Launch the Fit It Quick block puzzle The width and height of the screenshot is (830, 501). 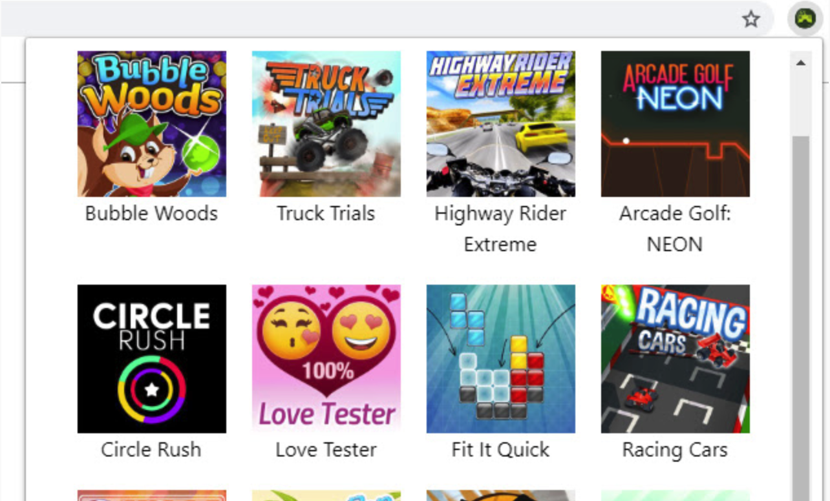click(501, 359)
